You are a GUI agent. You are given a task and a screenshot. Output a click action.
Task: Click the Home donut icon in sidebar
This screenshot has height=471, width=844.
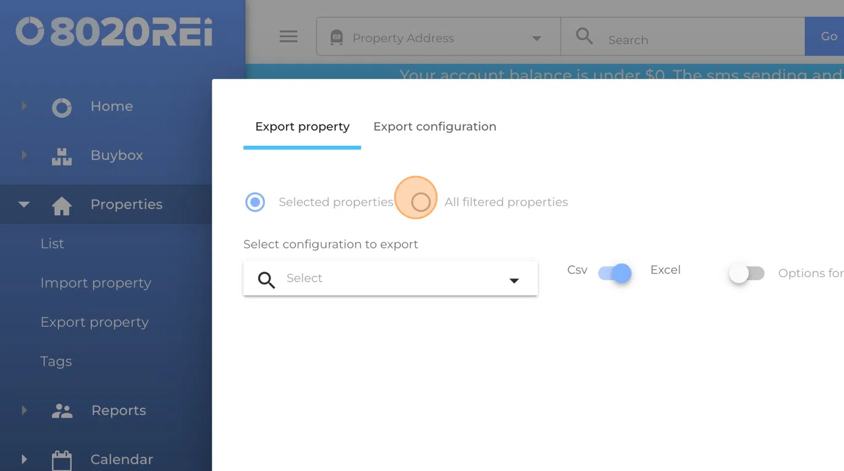[61, 107]
